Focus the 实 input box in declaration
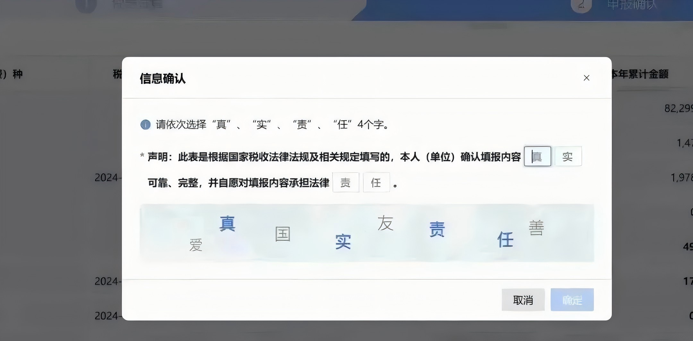This screenshot has width=693, height=341. click(x=568, y=156)
